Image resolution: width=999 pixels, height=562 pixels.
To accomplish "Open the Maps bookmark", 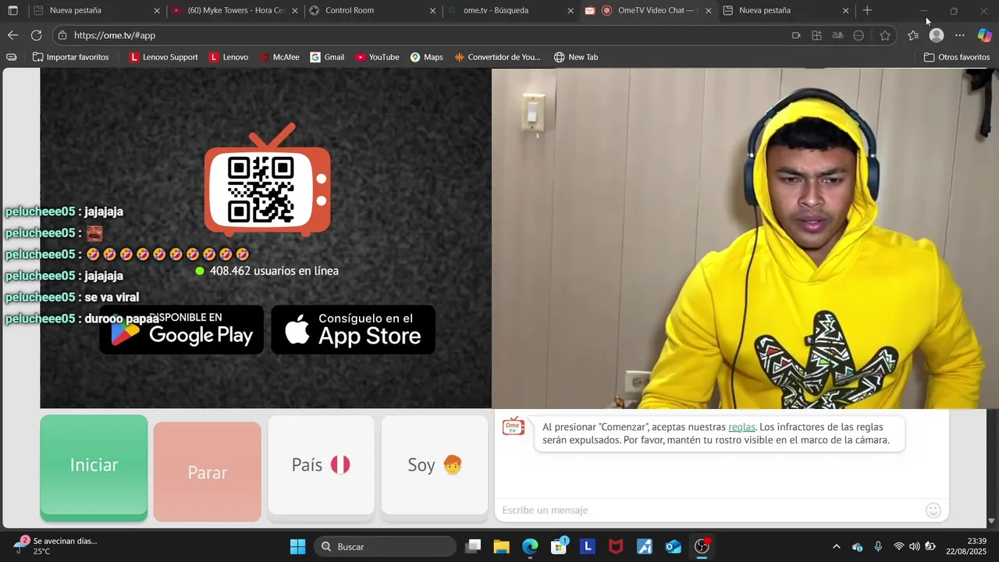I will tap(427, 57).
